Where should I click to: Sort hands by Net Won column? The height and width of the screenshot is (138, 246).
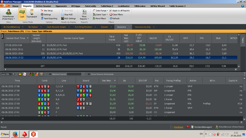(108, 81)
